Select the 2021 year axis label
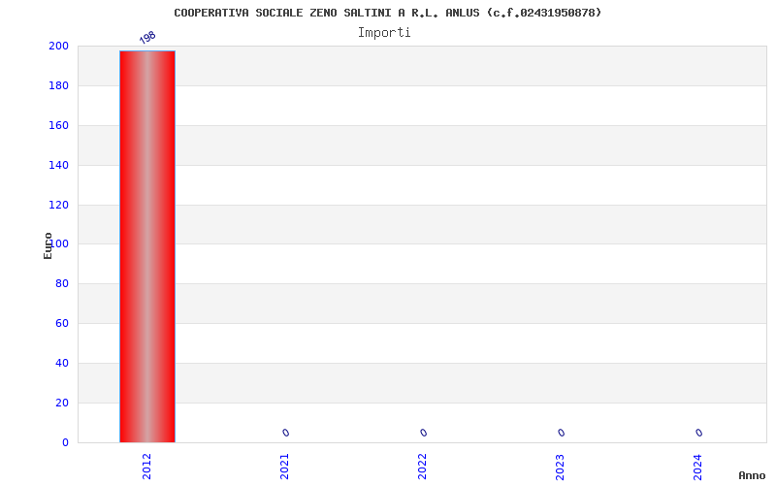 point(284,467)
